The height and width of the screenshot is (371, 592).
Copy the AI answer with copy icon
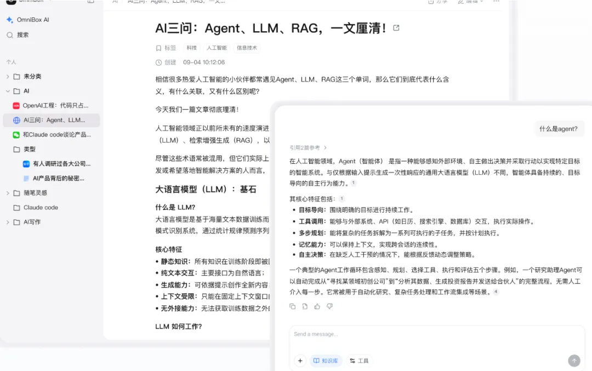point(292,306)
